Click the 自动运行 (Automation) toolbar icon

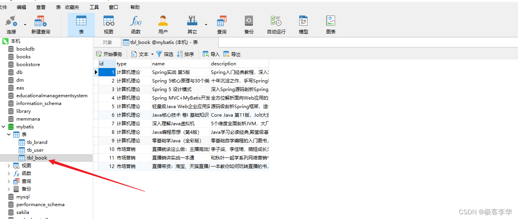[276, 25]
